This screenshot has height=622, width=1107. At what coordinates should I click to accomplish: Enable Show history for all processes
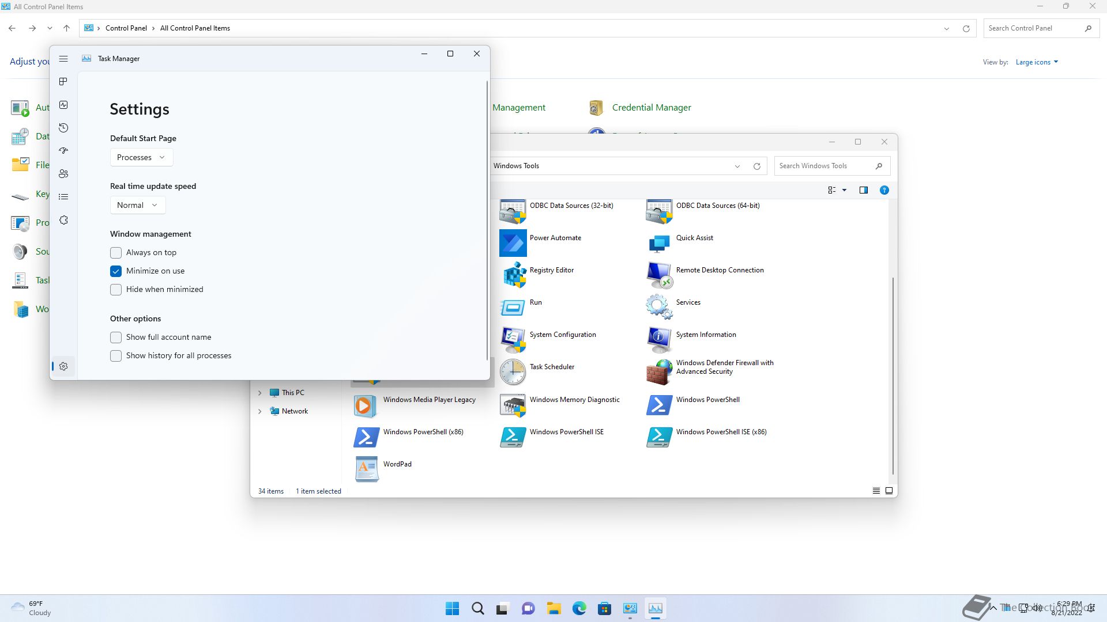point(116,356)
